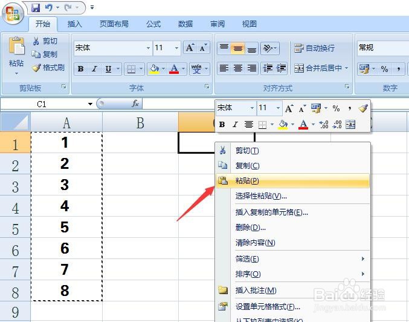Screen dimensions: 409x322
Task: Increase font size in ribbon
Action: (190, 48)
